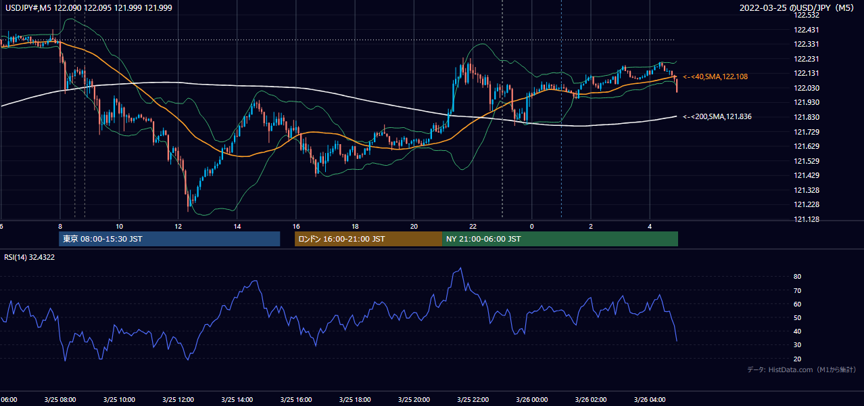Click the 3/26 00:00 date axis label
The width and height of the screenshot is (864, 406).
(x=531, y=399)
